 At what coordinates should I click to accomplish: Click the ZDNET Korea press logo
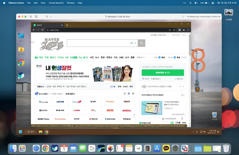point(44,119)
